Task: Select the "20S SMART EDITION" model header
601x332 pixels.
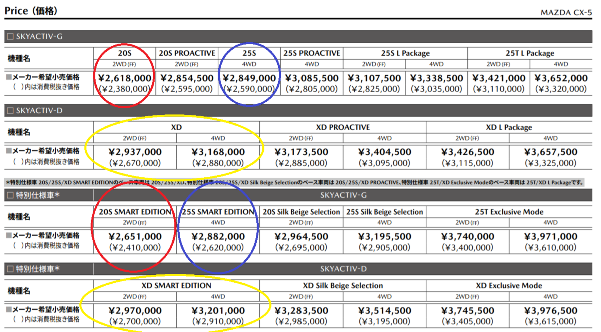Action: tap(135, 212)
